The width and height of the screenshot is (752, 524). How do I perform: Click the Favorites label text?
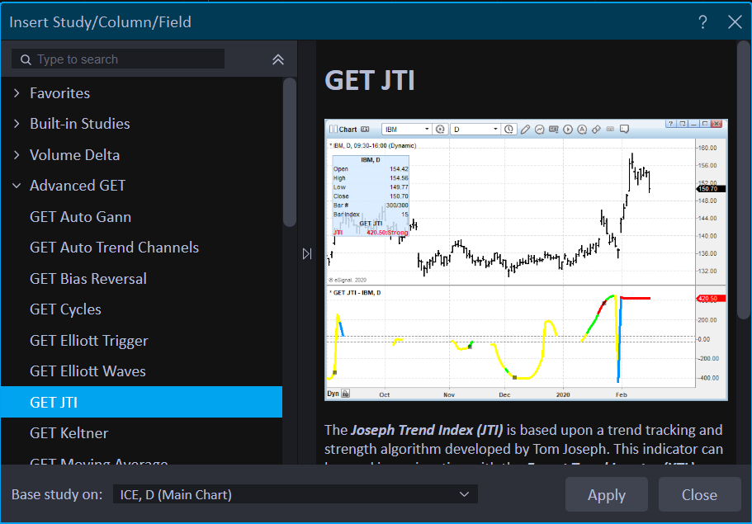(x=60, y=93)
